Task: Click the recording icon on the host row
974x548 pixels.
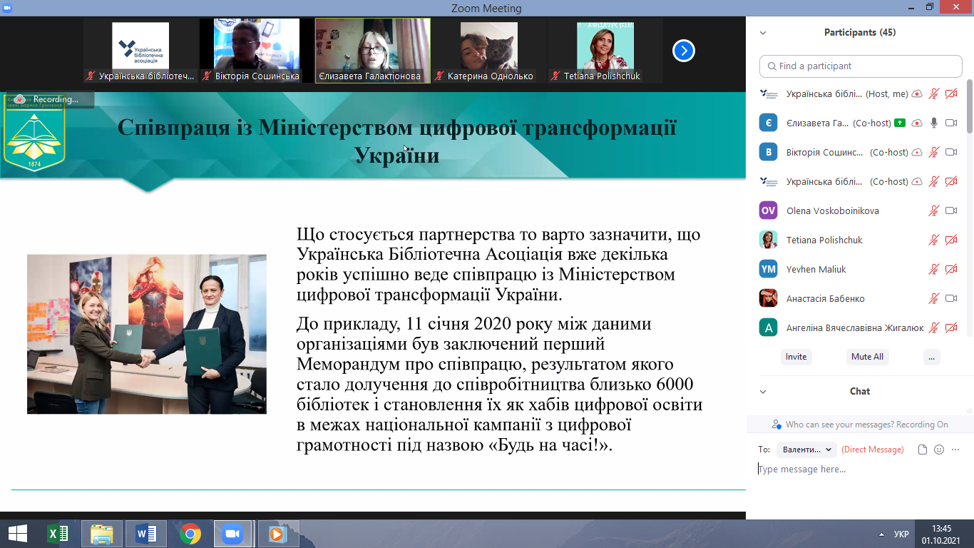Action: 917,93
